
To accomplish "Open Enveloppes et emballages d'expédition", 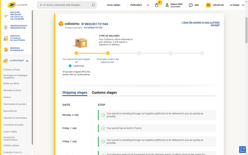I will (15, 77).
